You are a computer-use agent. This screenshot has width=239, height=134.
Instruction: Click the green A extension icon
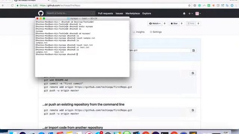coord(209,6)
